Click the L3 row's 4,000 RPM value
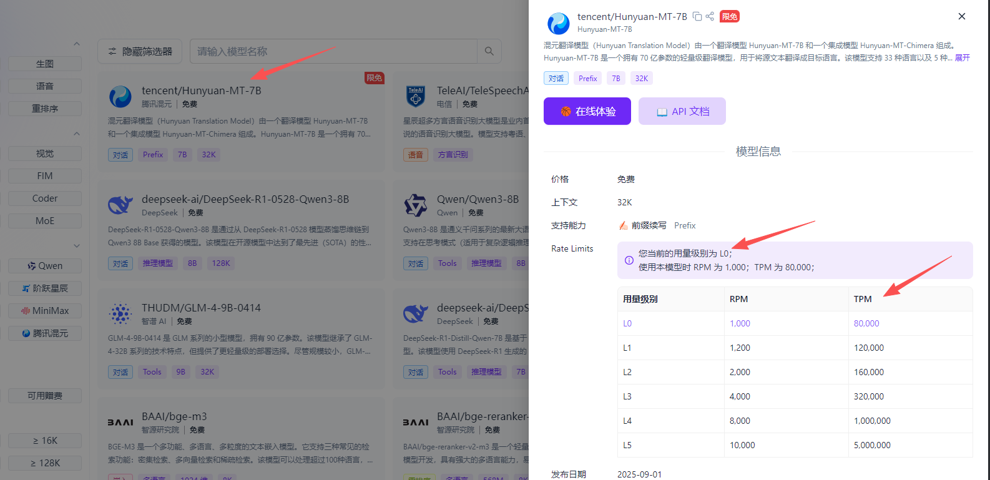The width and height of the screenshot is (990, 480). pos(740,396)
